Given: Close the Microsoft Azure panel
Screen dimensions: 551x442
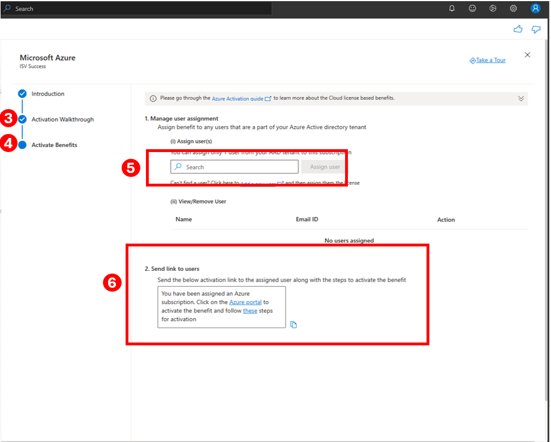Looking at the screenshot, I should click(x=527, y=55).
